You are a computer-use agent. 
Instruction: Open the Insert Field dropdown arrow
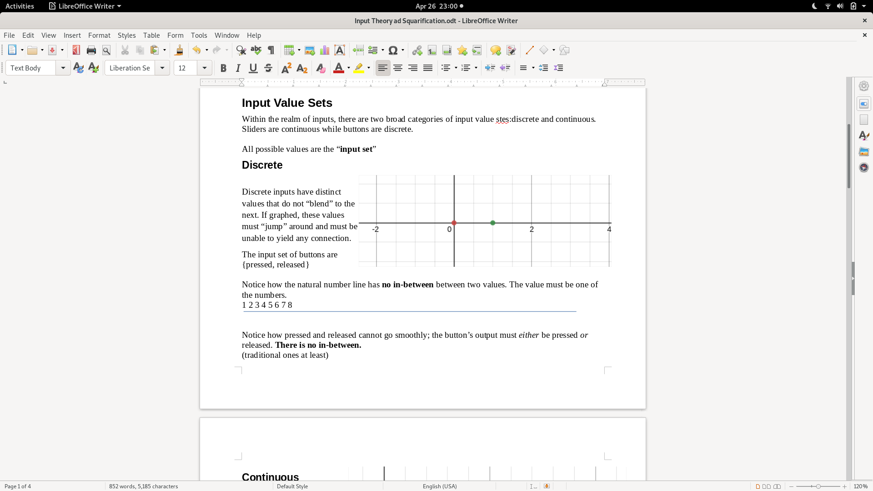point(383,50)
